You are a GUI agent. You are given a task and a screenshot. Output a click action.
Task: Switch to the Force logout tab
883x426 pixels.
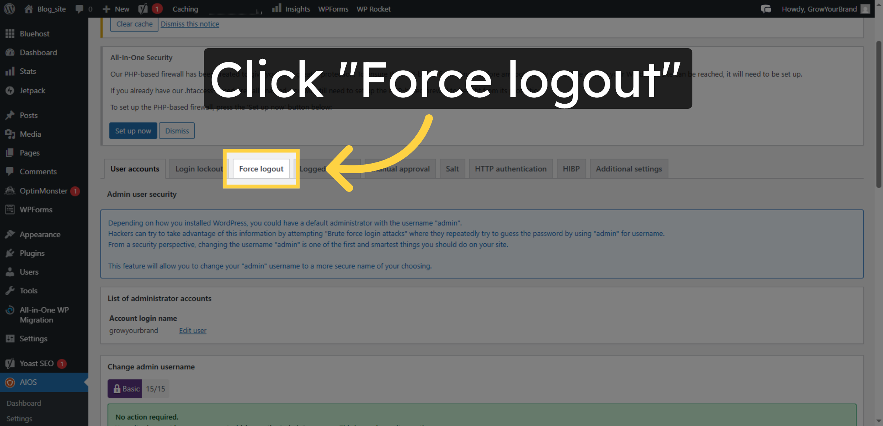tap(261, 169)
